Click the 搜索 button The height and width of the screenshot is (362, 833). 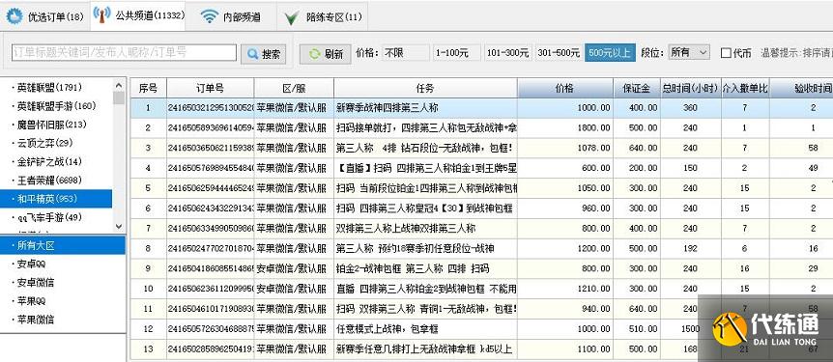point(264,54)
